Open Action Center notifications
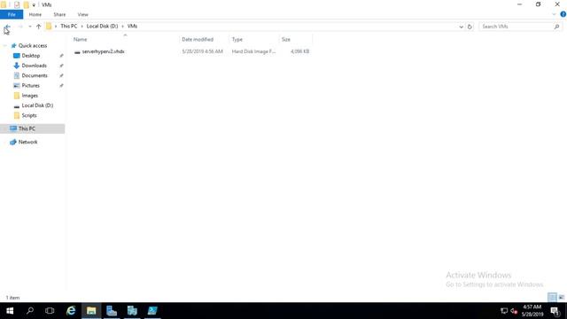 click(555, 311)
